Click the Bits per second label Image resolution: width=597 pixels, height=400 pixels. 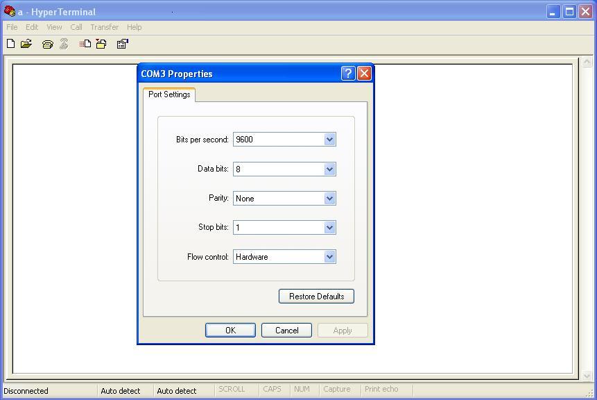[202, 140]
